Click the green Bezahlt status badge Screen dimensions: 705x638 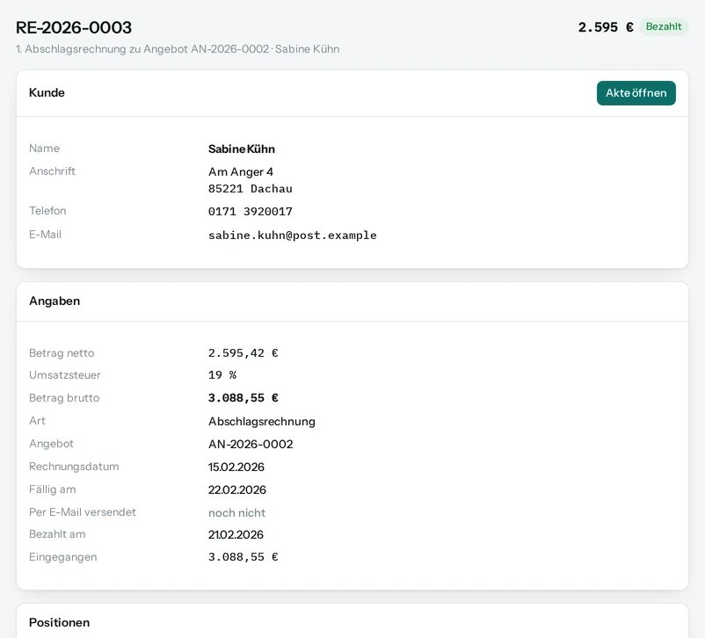664,26
